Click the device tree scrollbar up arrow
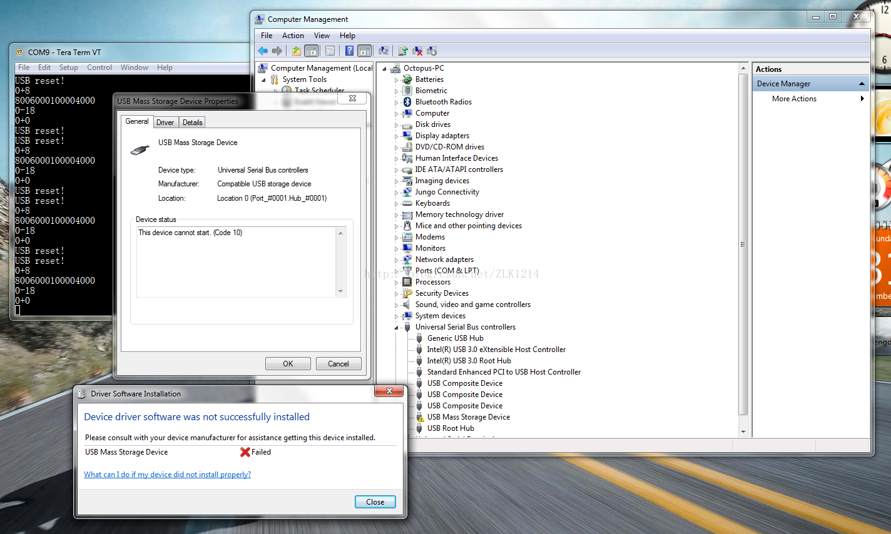The height and width of the screenshot is (534, 891). click(743, 68)
